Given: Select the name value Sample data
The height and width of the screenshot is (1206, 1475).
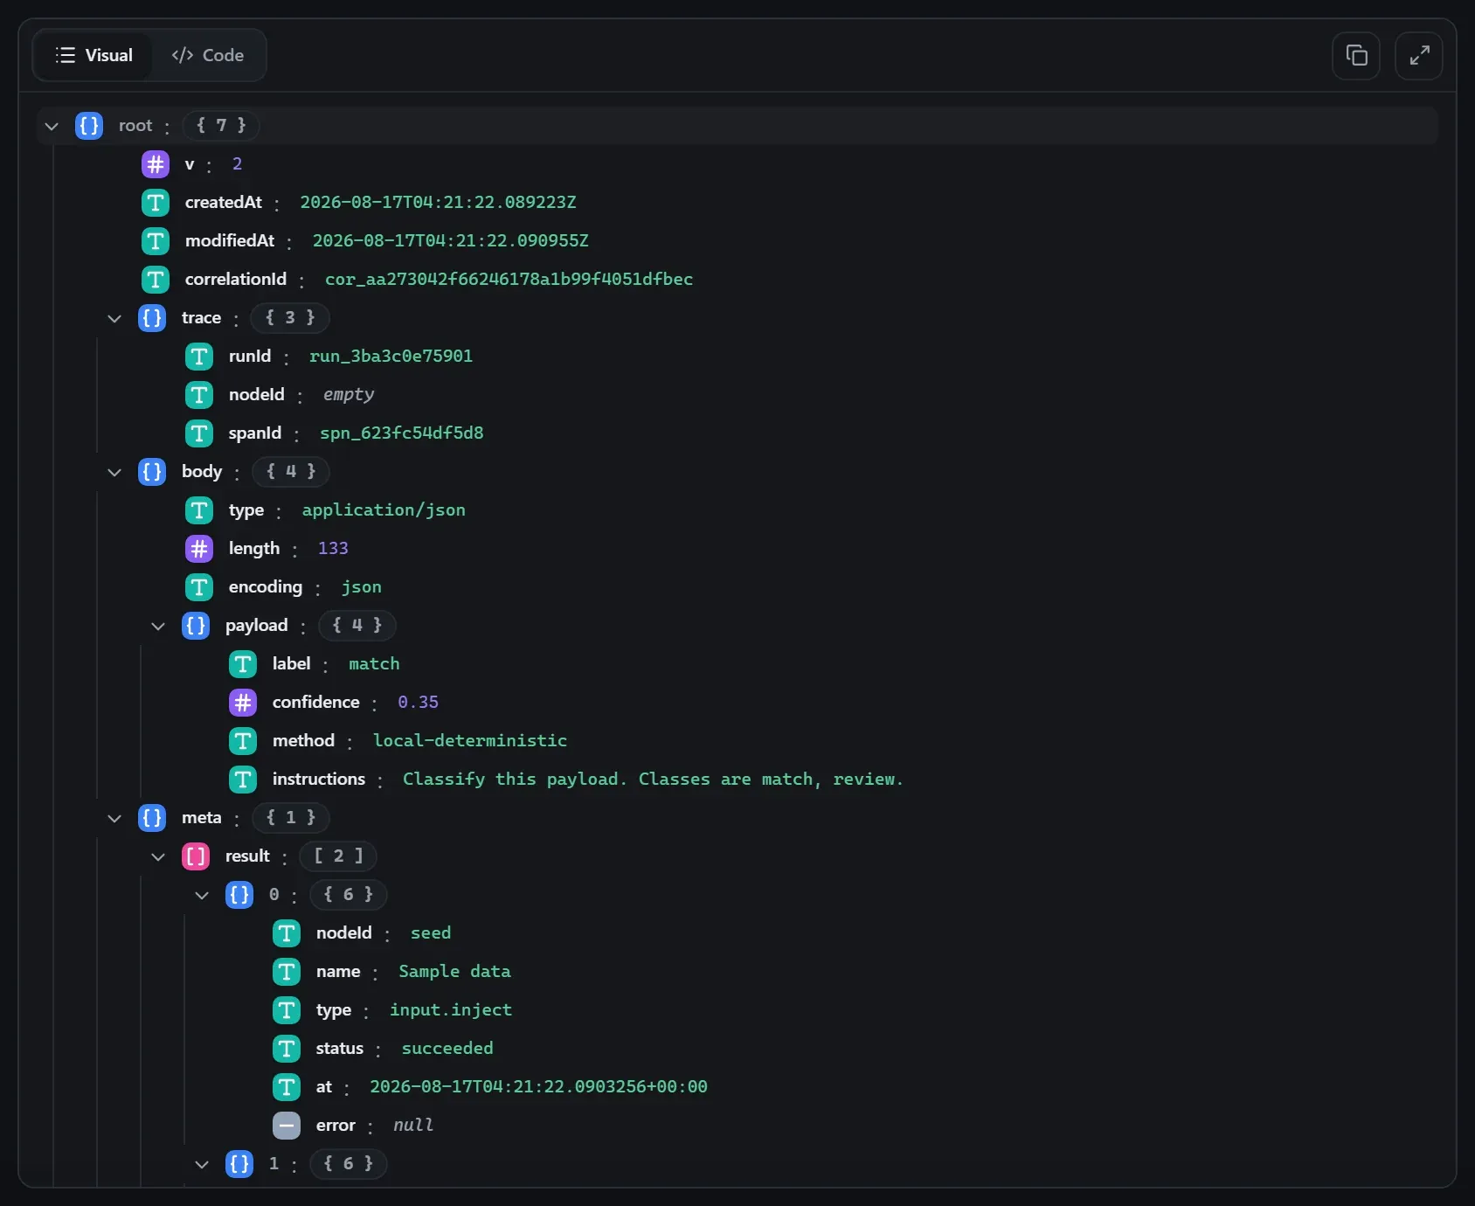Looking at the screenshot, I should coord(454,972).
